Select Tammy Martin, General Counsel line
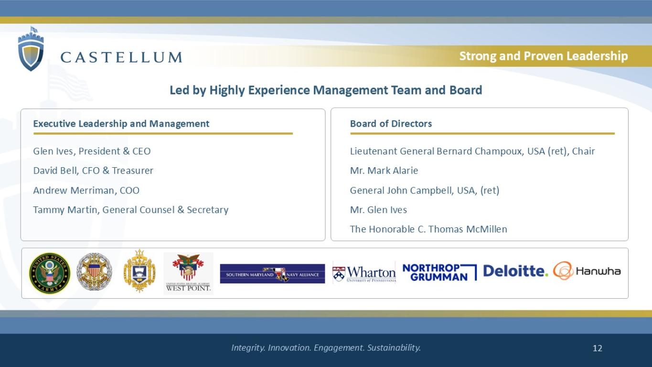 pos(131,210)
